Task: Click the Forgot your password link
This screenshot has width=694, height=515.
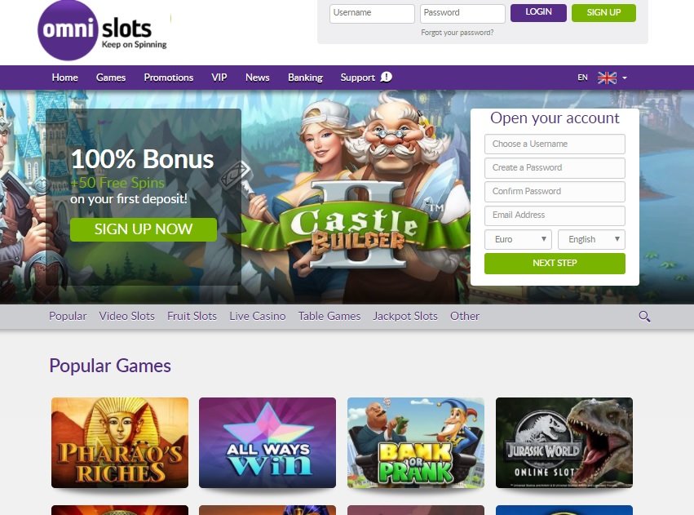Action: (x=458, y=33)
